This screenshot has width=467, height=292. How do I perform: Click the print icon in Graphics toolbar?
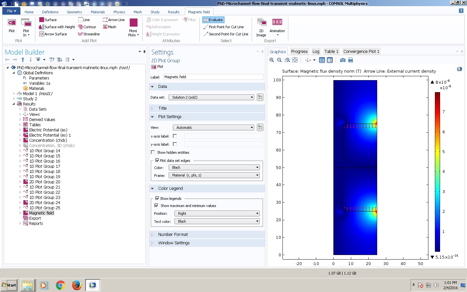pos(350,60)
